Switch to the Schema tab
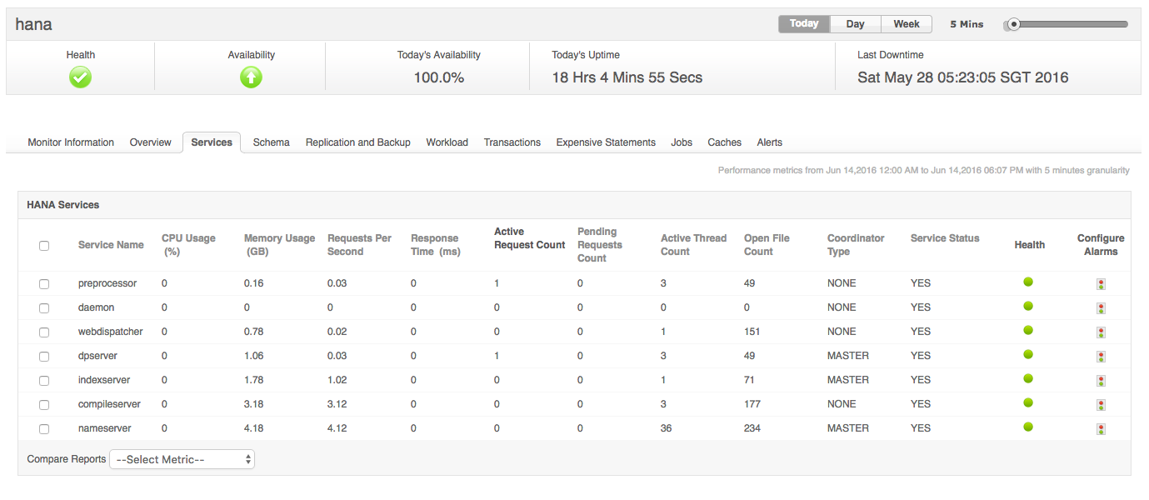Screen dimensions: 1149x500 point(271,142)
